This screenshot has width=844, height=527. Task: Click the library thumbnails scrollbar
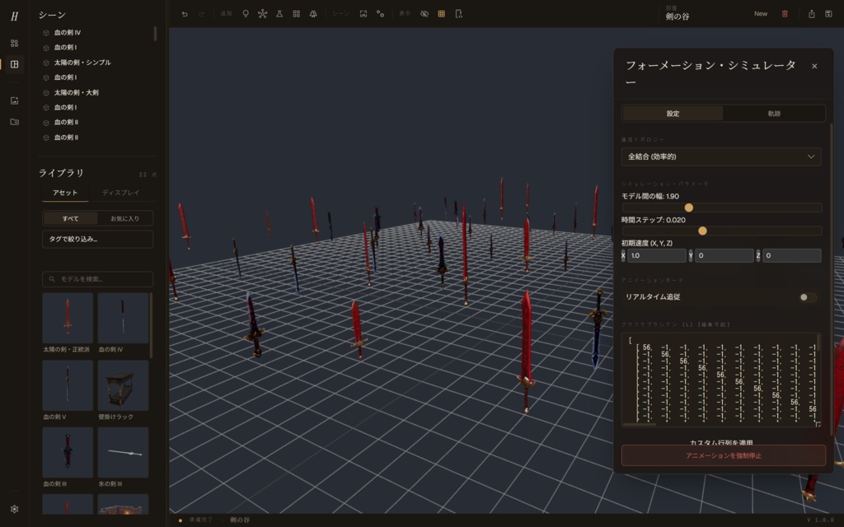[x=152, y=325]
